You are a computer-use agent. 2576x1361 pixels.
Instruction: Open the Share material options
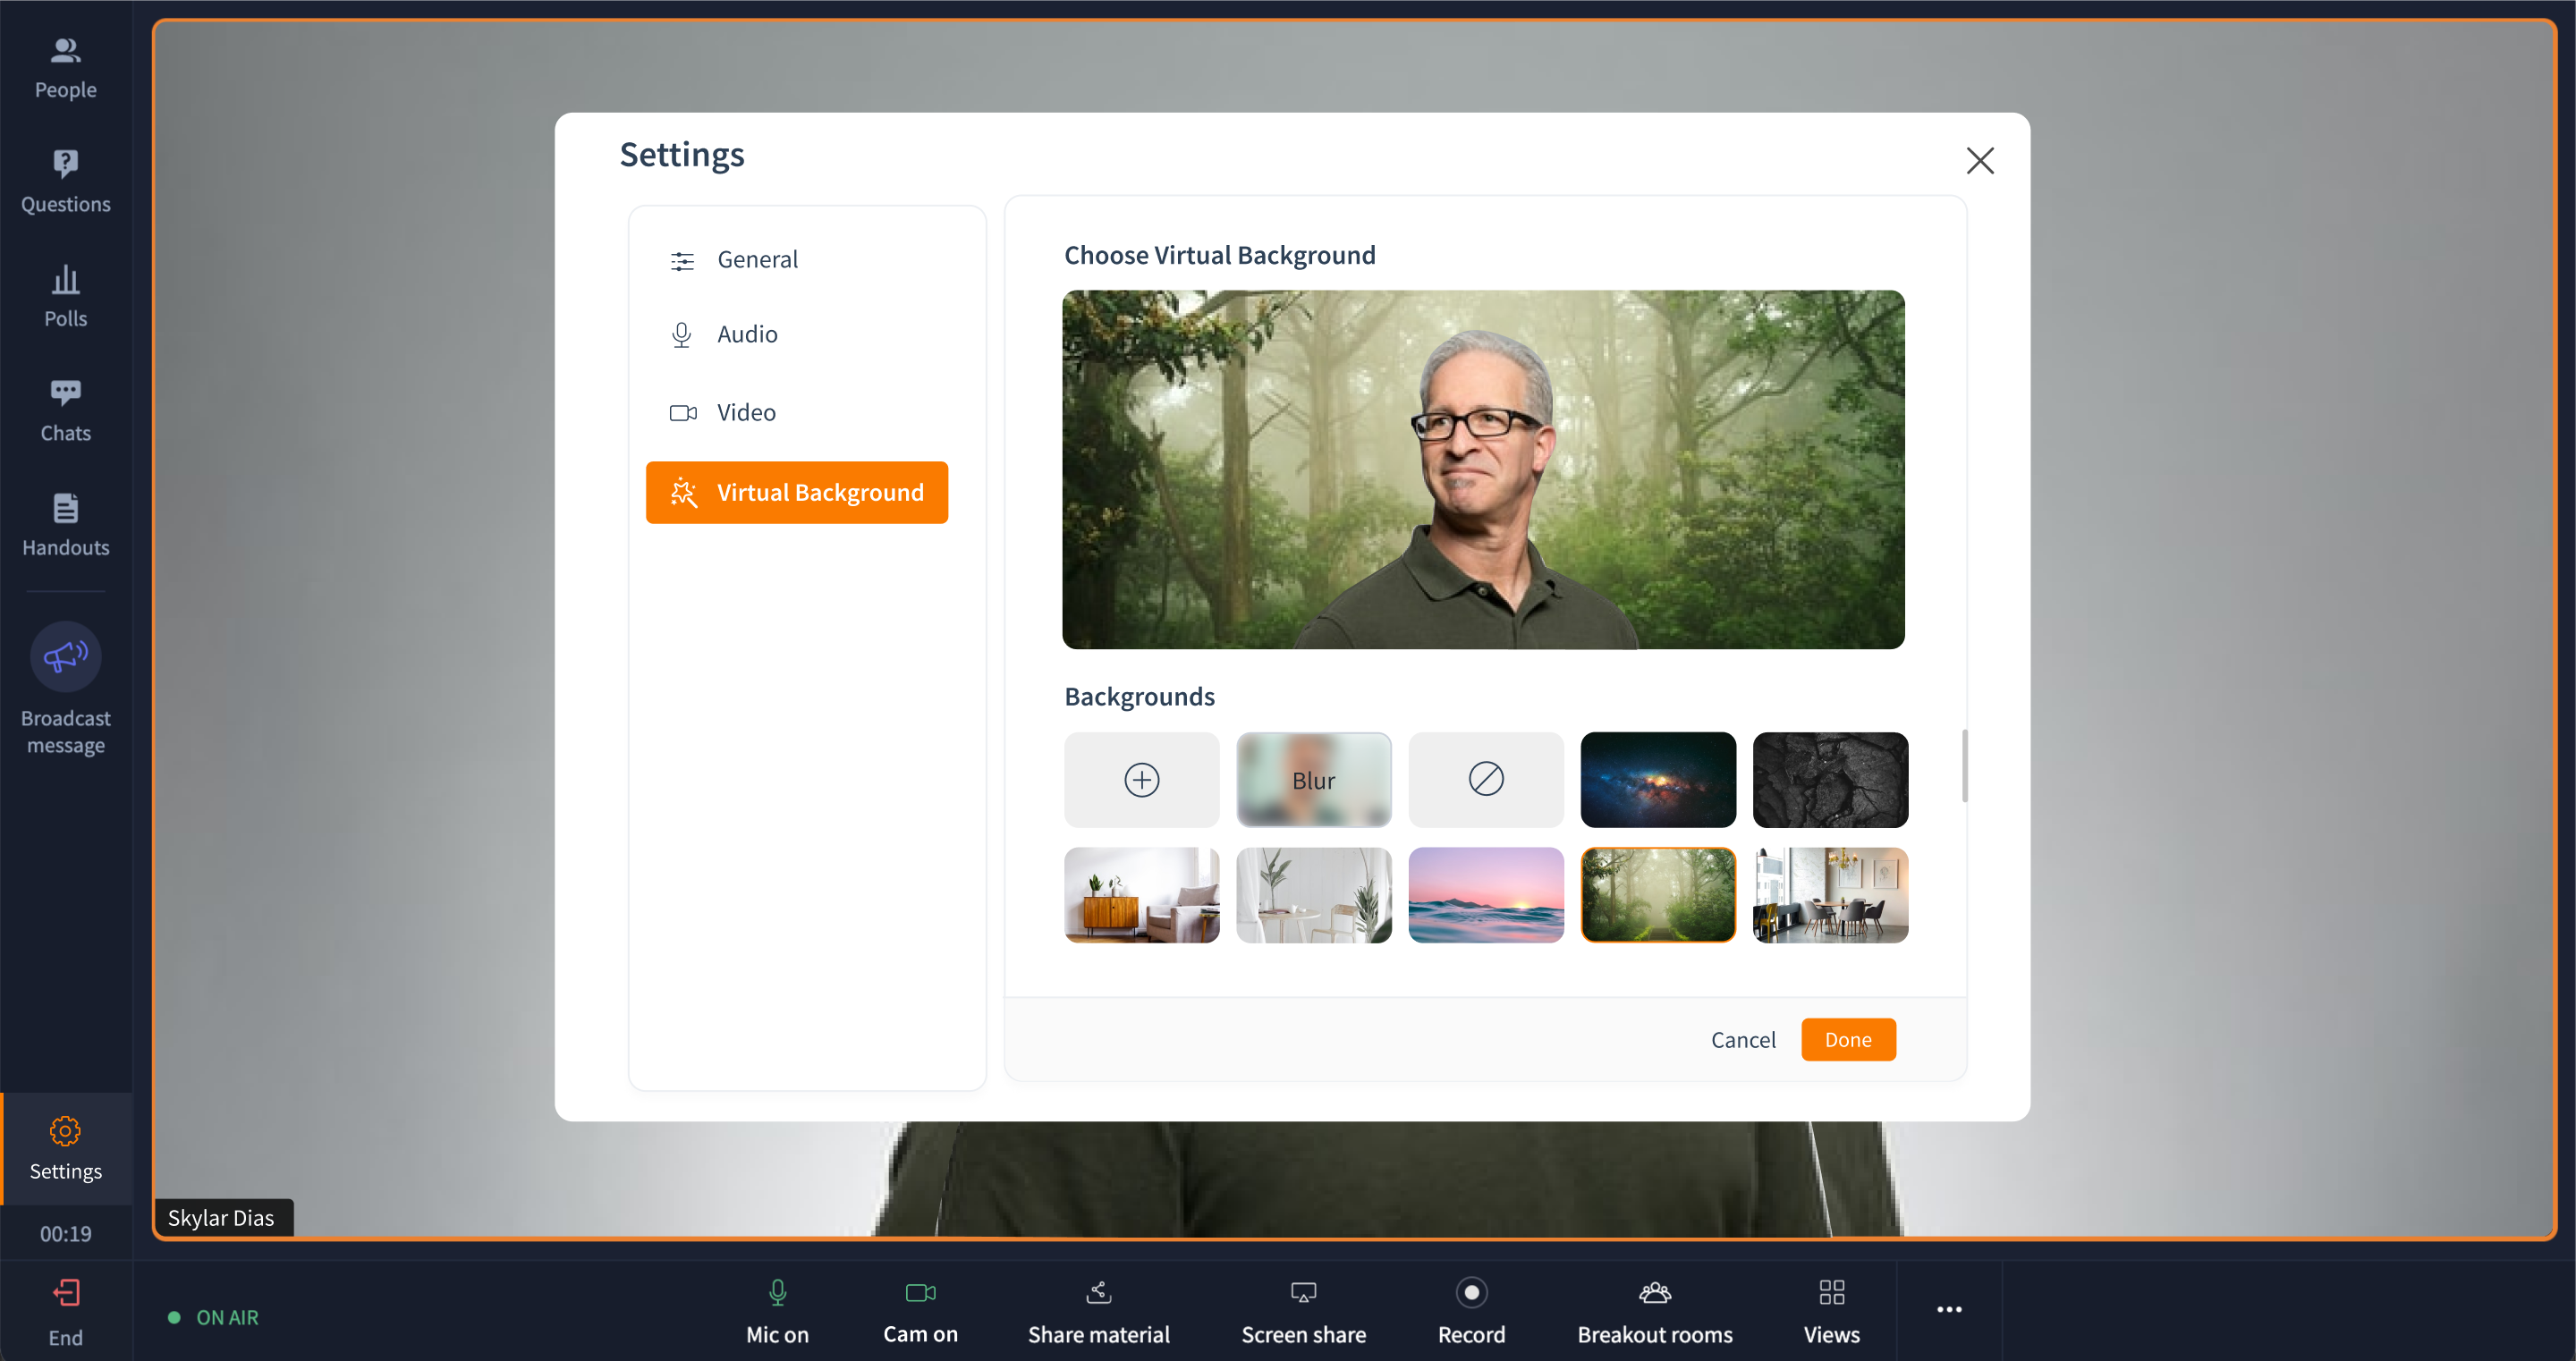[x=1098, y=1311]
